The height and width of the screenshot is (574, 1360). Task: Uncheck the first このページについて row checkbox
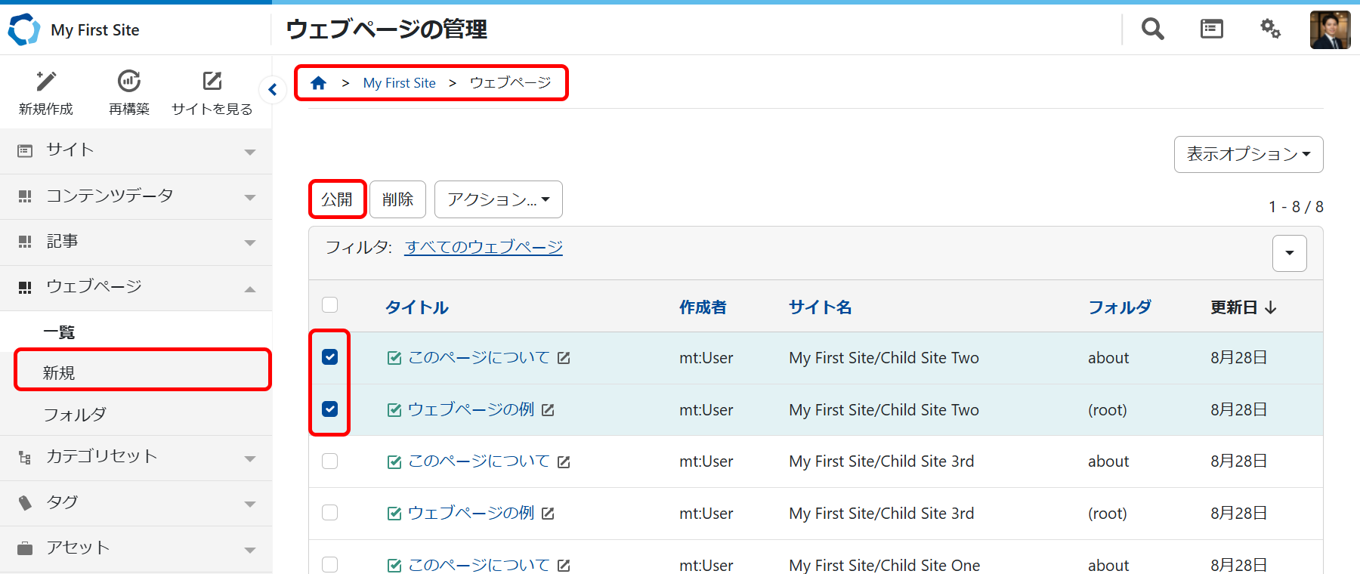(x=330, y=357)
